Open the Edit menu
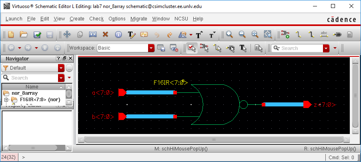The image size is (361, 162). pos(45,19)
